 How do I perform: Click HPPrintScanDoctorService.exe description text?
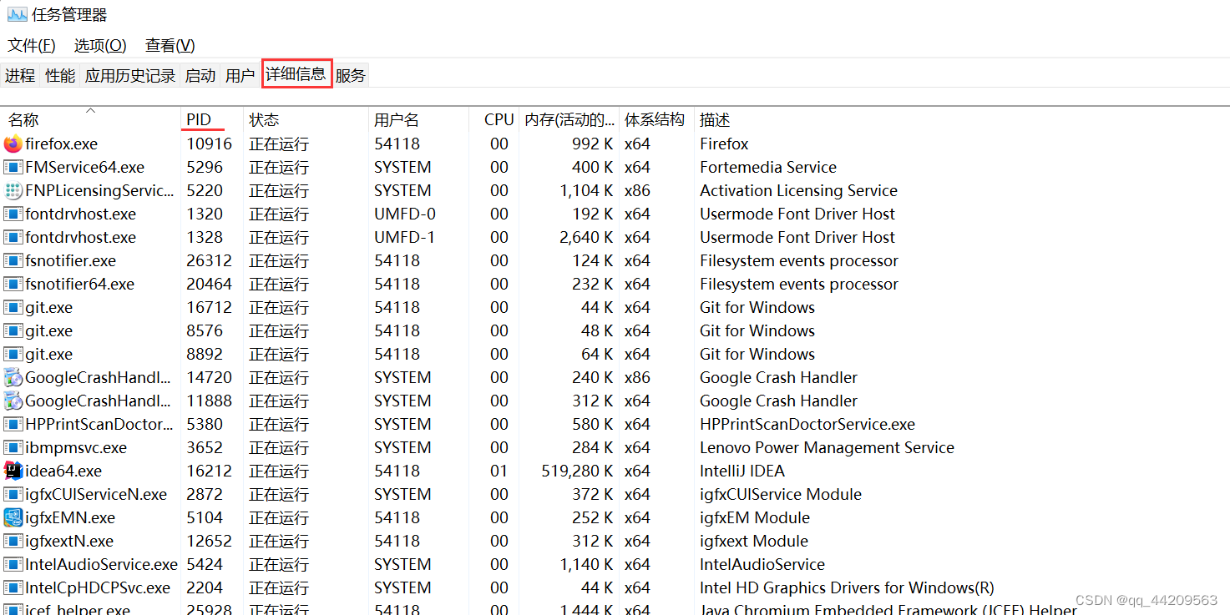807,424
